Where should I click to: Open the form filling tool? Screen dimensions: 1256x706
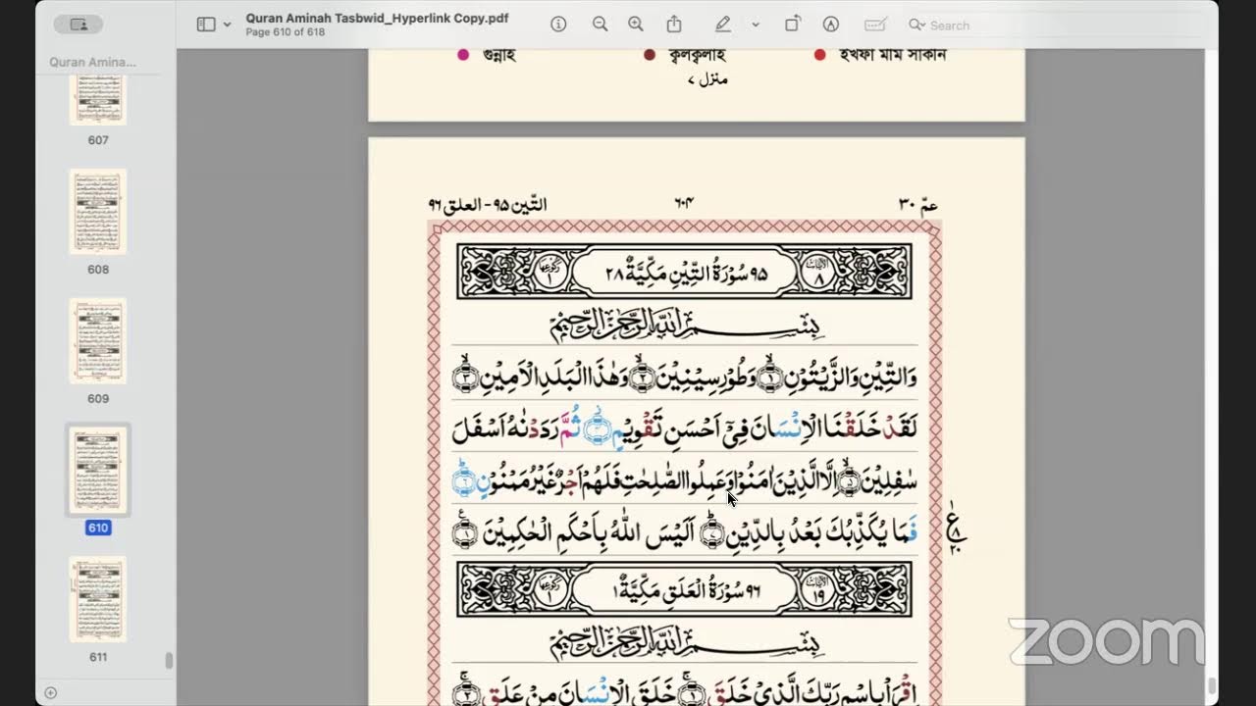pyautogui.click(x=875, y=25)
